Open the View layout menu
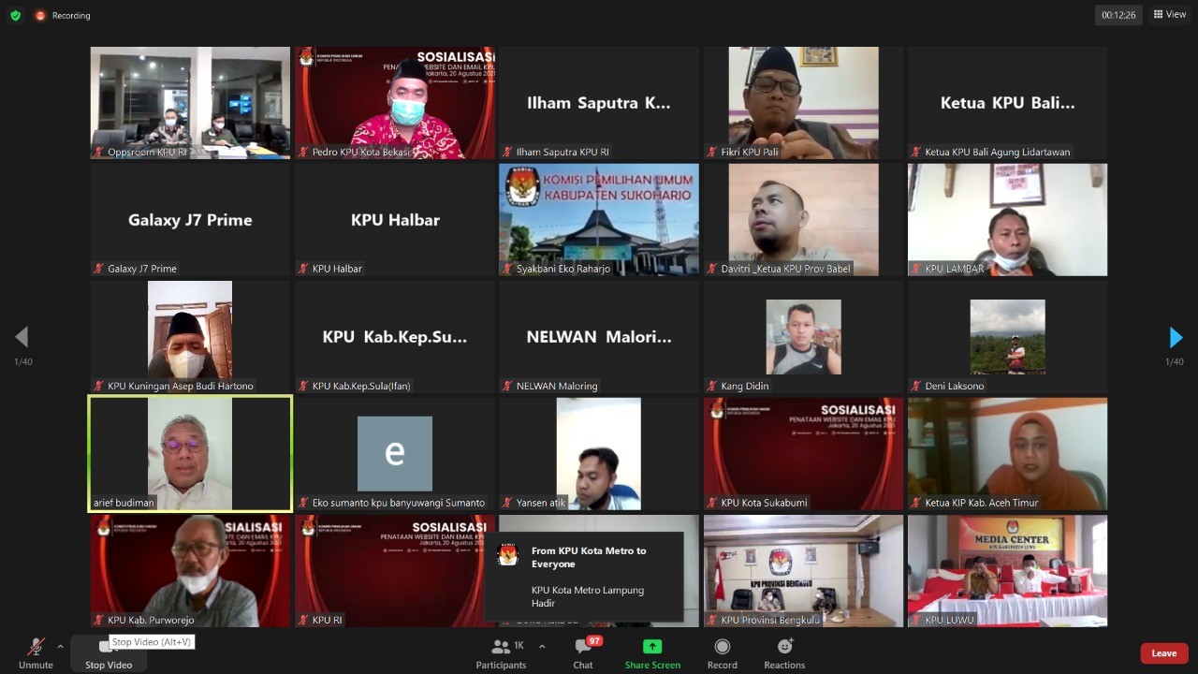Viewport: 1198px width, 674px height. (1169, 15)
